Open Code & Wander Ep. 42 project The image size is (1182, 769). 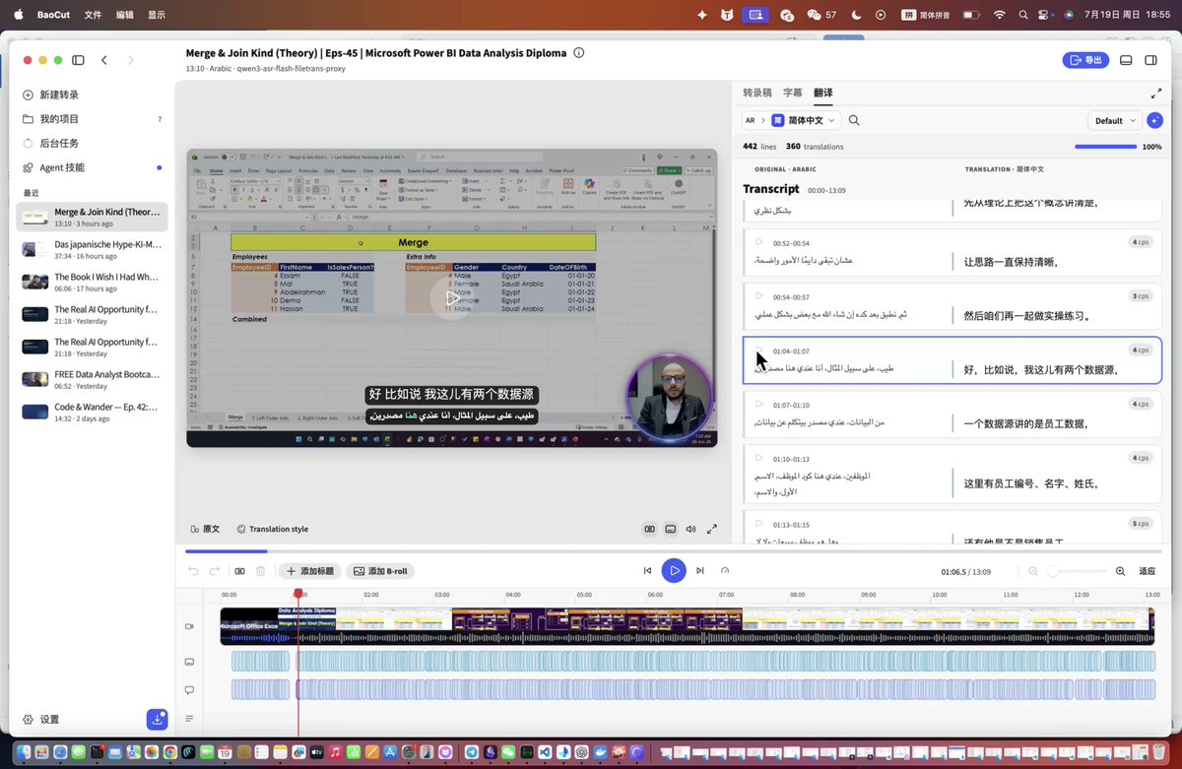[92, 412]
